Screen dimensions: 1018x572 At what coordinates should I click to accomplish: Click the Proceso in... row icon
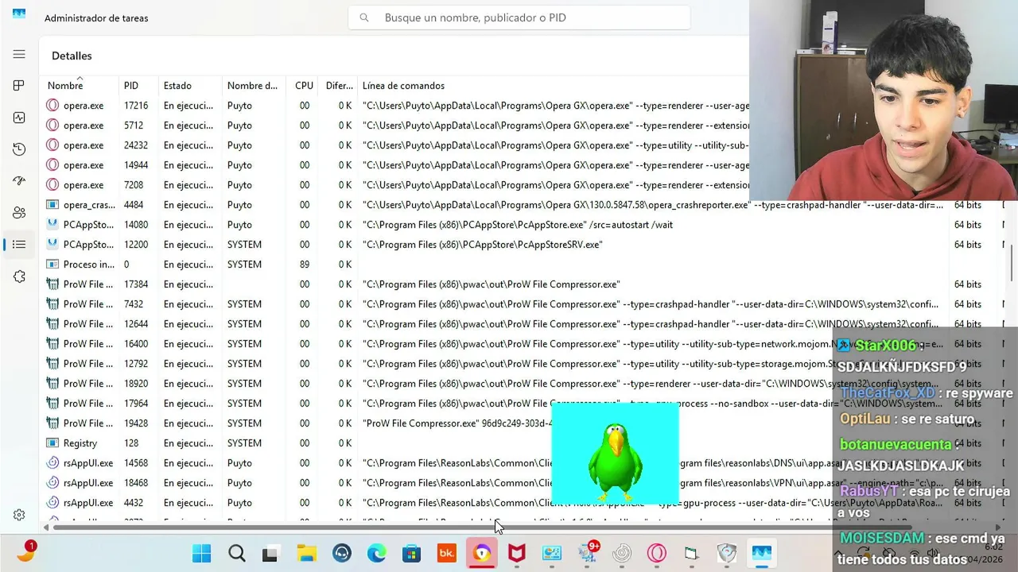click(x=52, y=264)
